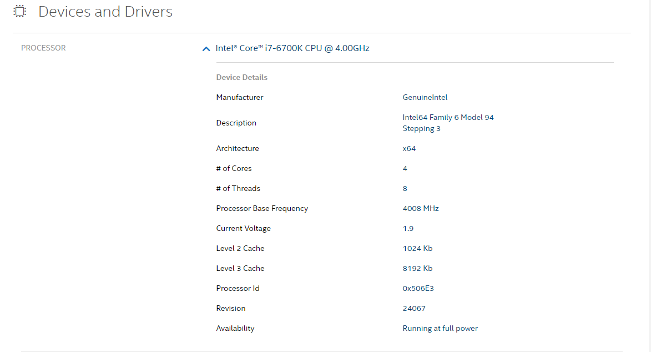
Task: Select Intel64 Family 6 Model 94 text
Action: [448, 117]
